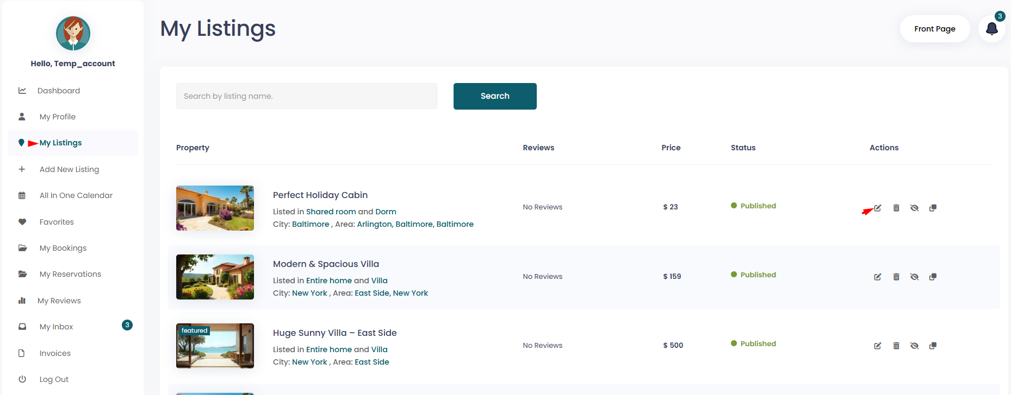Delete the Modern & Spacious Villa listing
1011x395 pixels.
(x=896, y=277)
